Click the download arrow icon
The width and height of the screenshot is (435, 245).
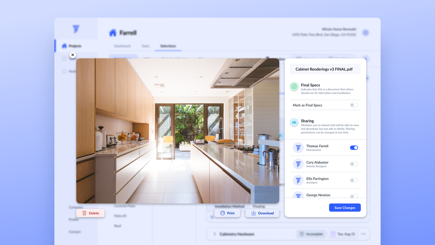254,213
